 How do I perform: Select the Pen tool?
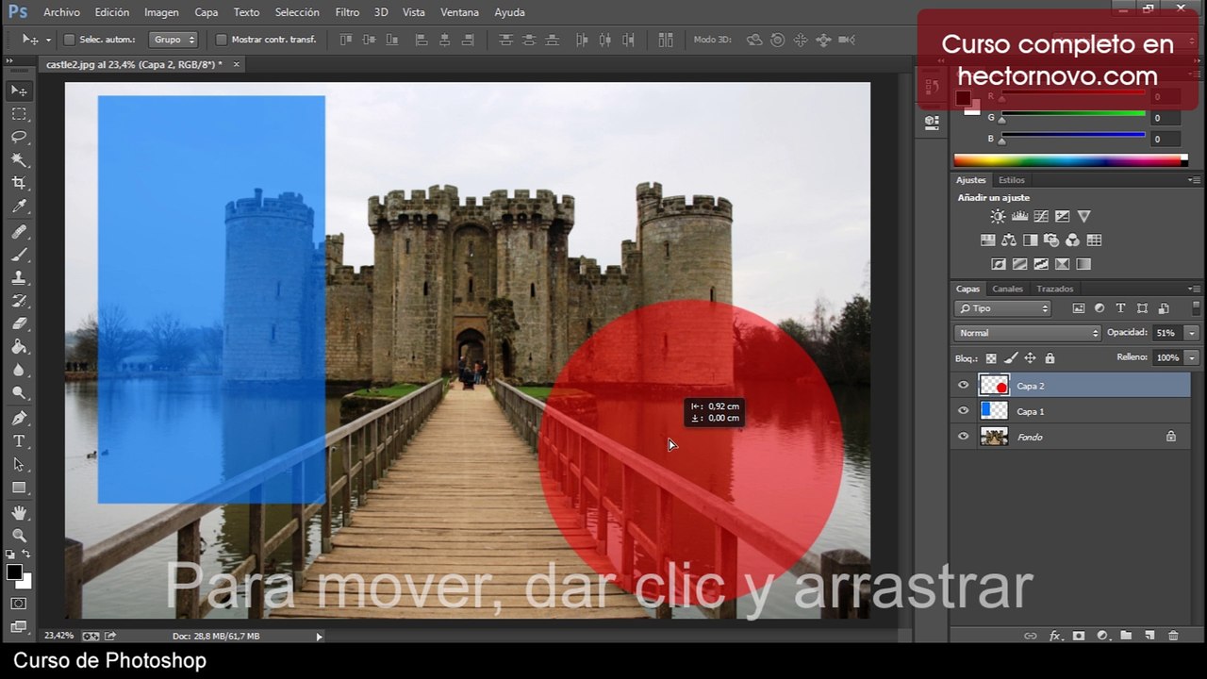point(19,418)
